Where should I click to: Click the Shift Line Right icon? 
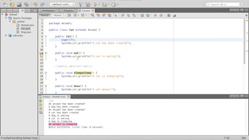tap(148, 15)
